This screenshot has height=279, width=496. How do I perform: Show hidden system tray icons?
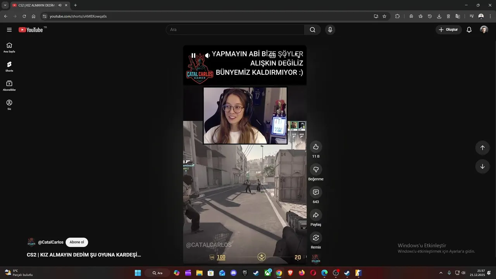[x=441, y=273]
